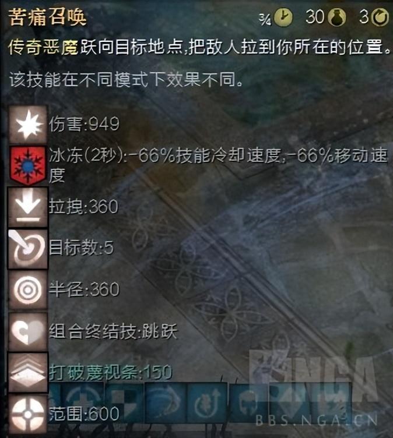
Task: Click the damage starburst icon
Action: pyautogui.click(x=27, y=124)
